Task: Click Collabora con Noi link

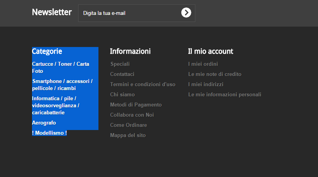Action: pos(132,115)
